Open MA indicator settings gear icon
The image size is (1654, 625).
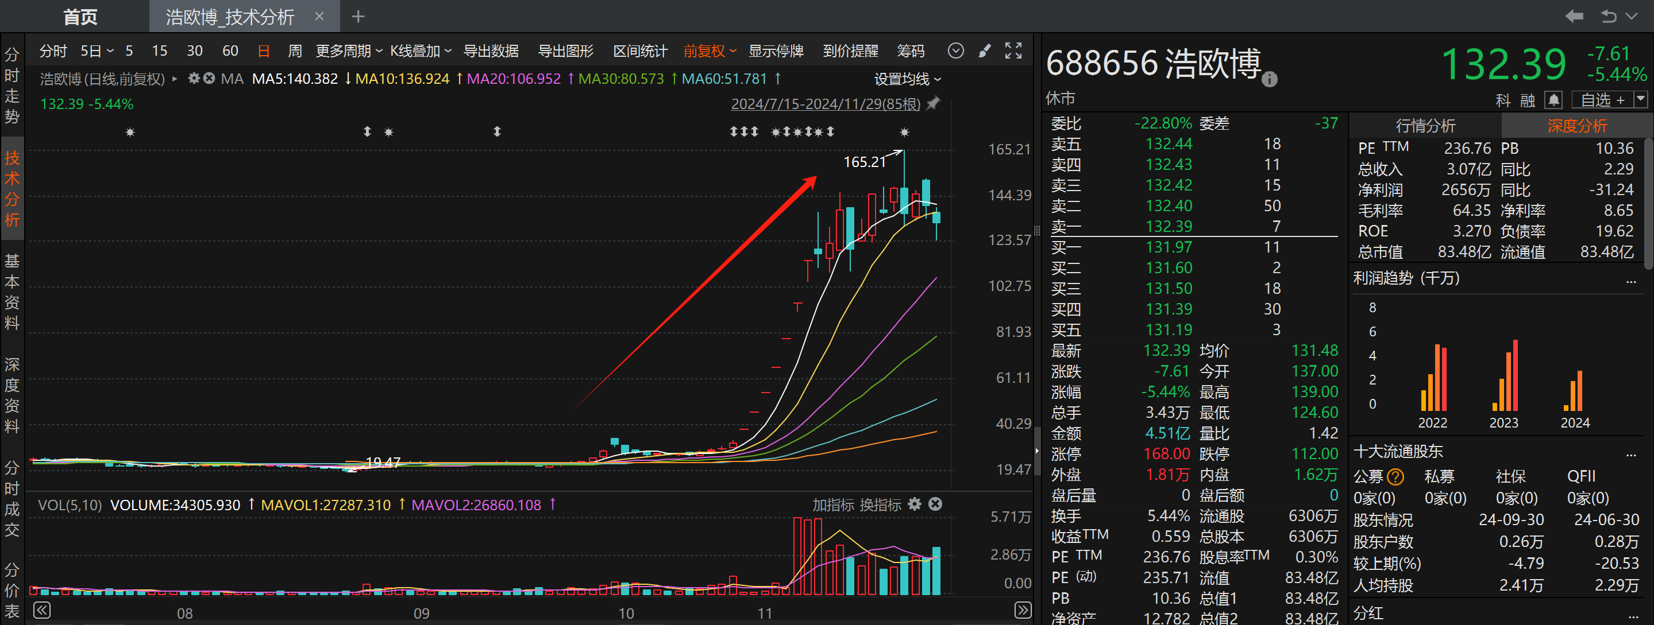(194, 78)
